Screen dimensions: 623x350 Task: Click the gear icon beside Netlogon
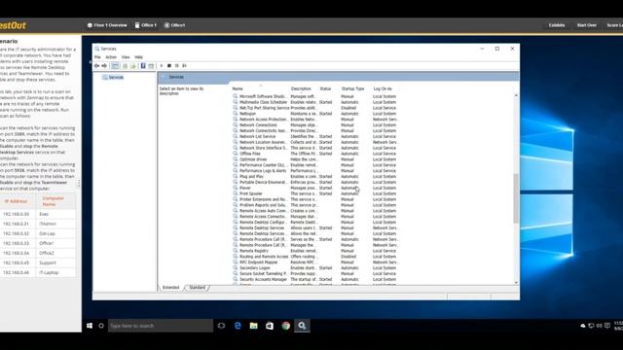pyautogui.click(x=236, y=114)
